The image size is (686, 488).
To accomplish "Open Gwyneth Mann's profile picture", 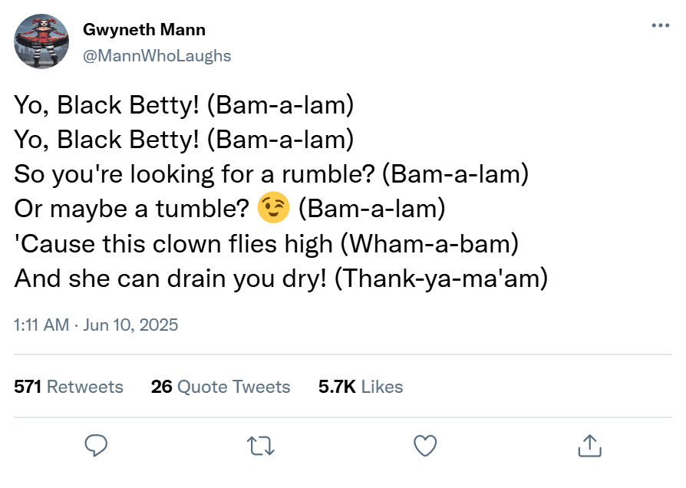I will tap(42, 42).
